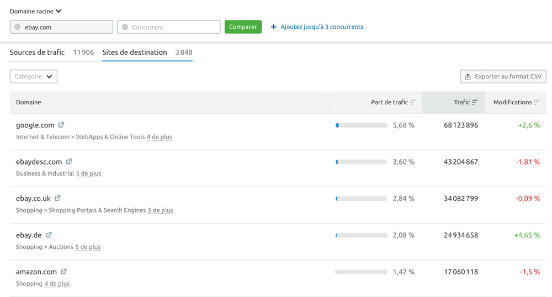Click Ajoutez jusqu'à 3 concurrents link
Viewport: 552px width, 297px height.
322,26
